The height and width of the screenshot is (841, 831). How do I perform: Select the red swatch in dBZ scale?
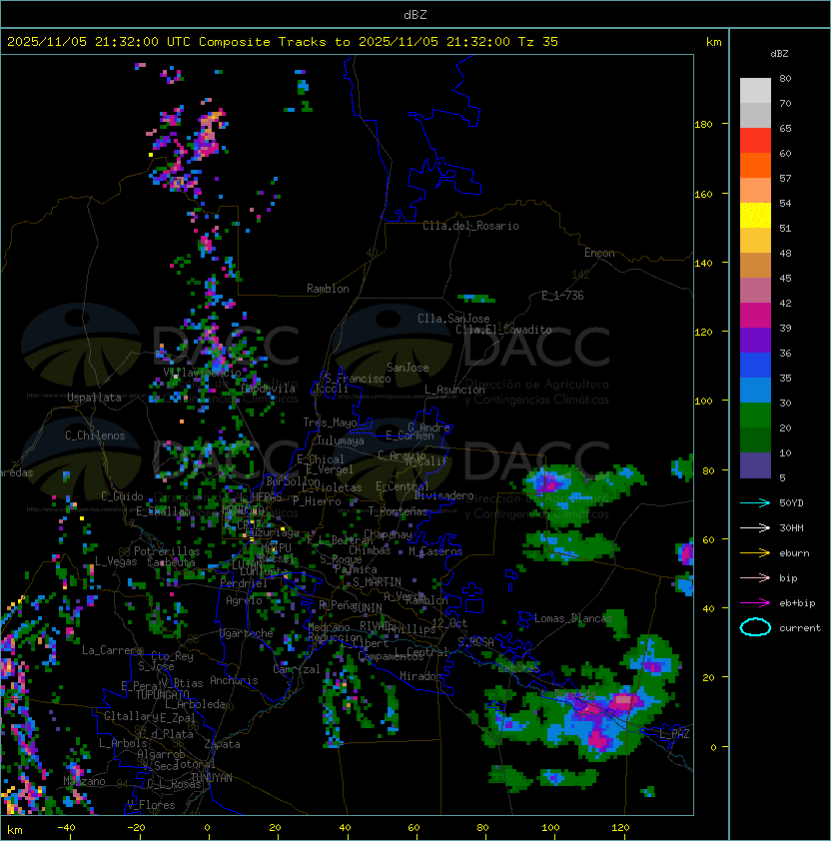[755, 141]
